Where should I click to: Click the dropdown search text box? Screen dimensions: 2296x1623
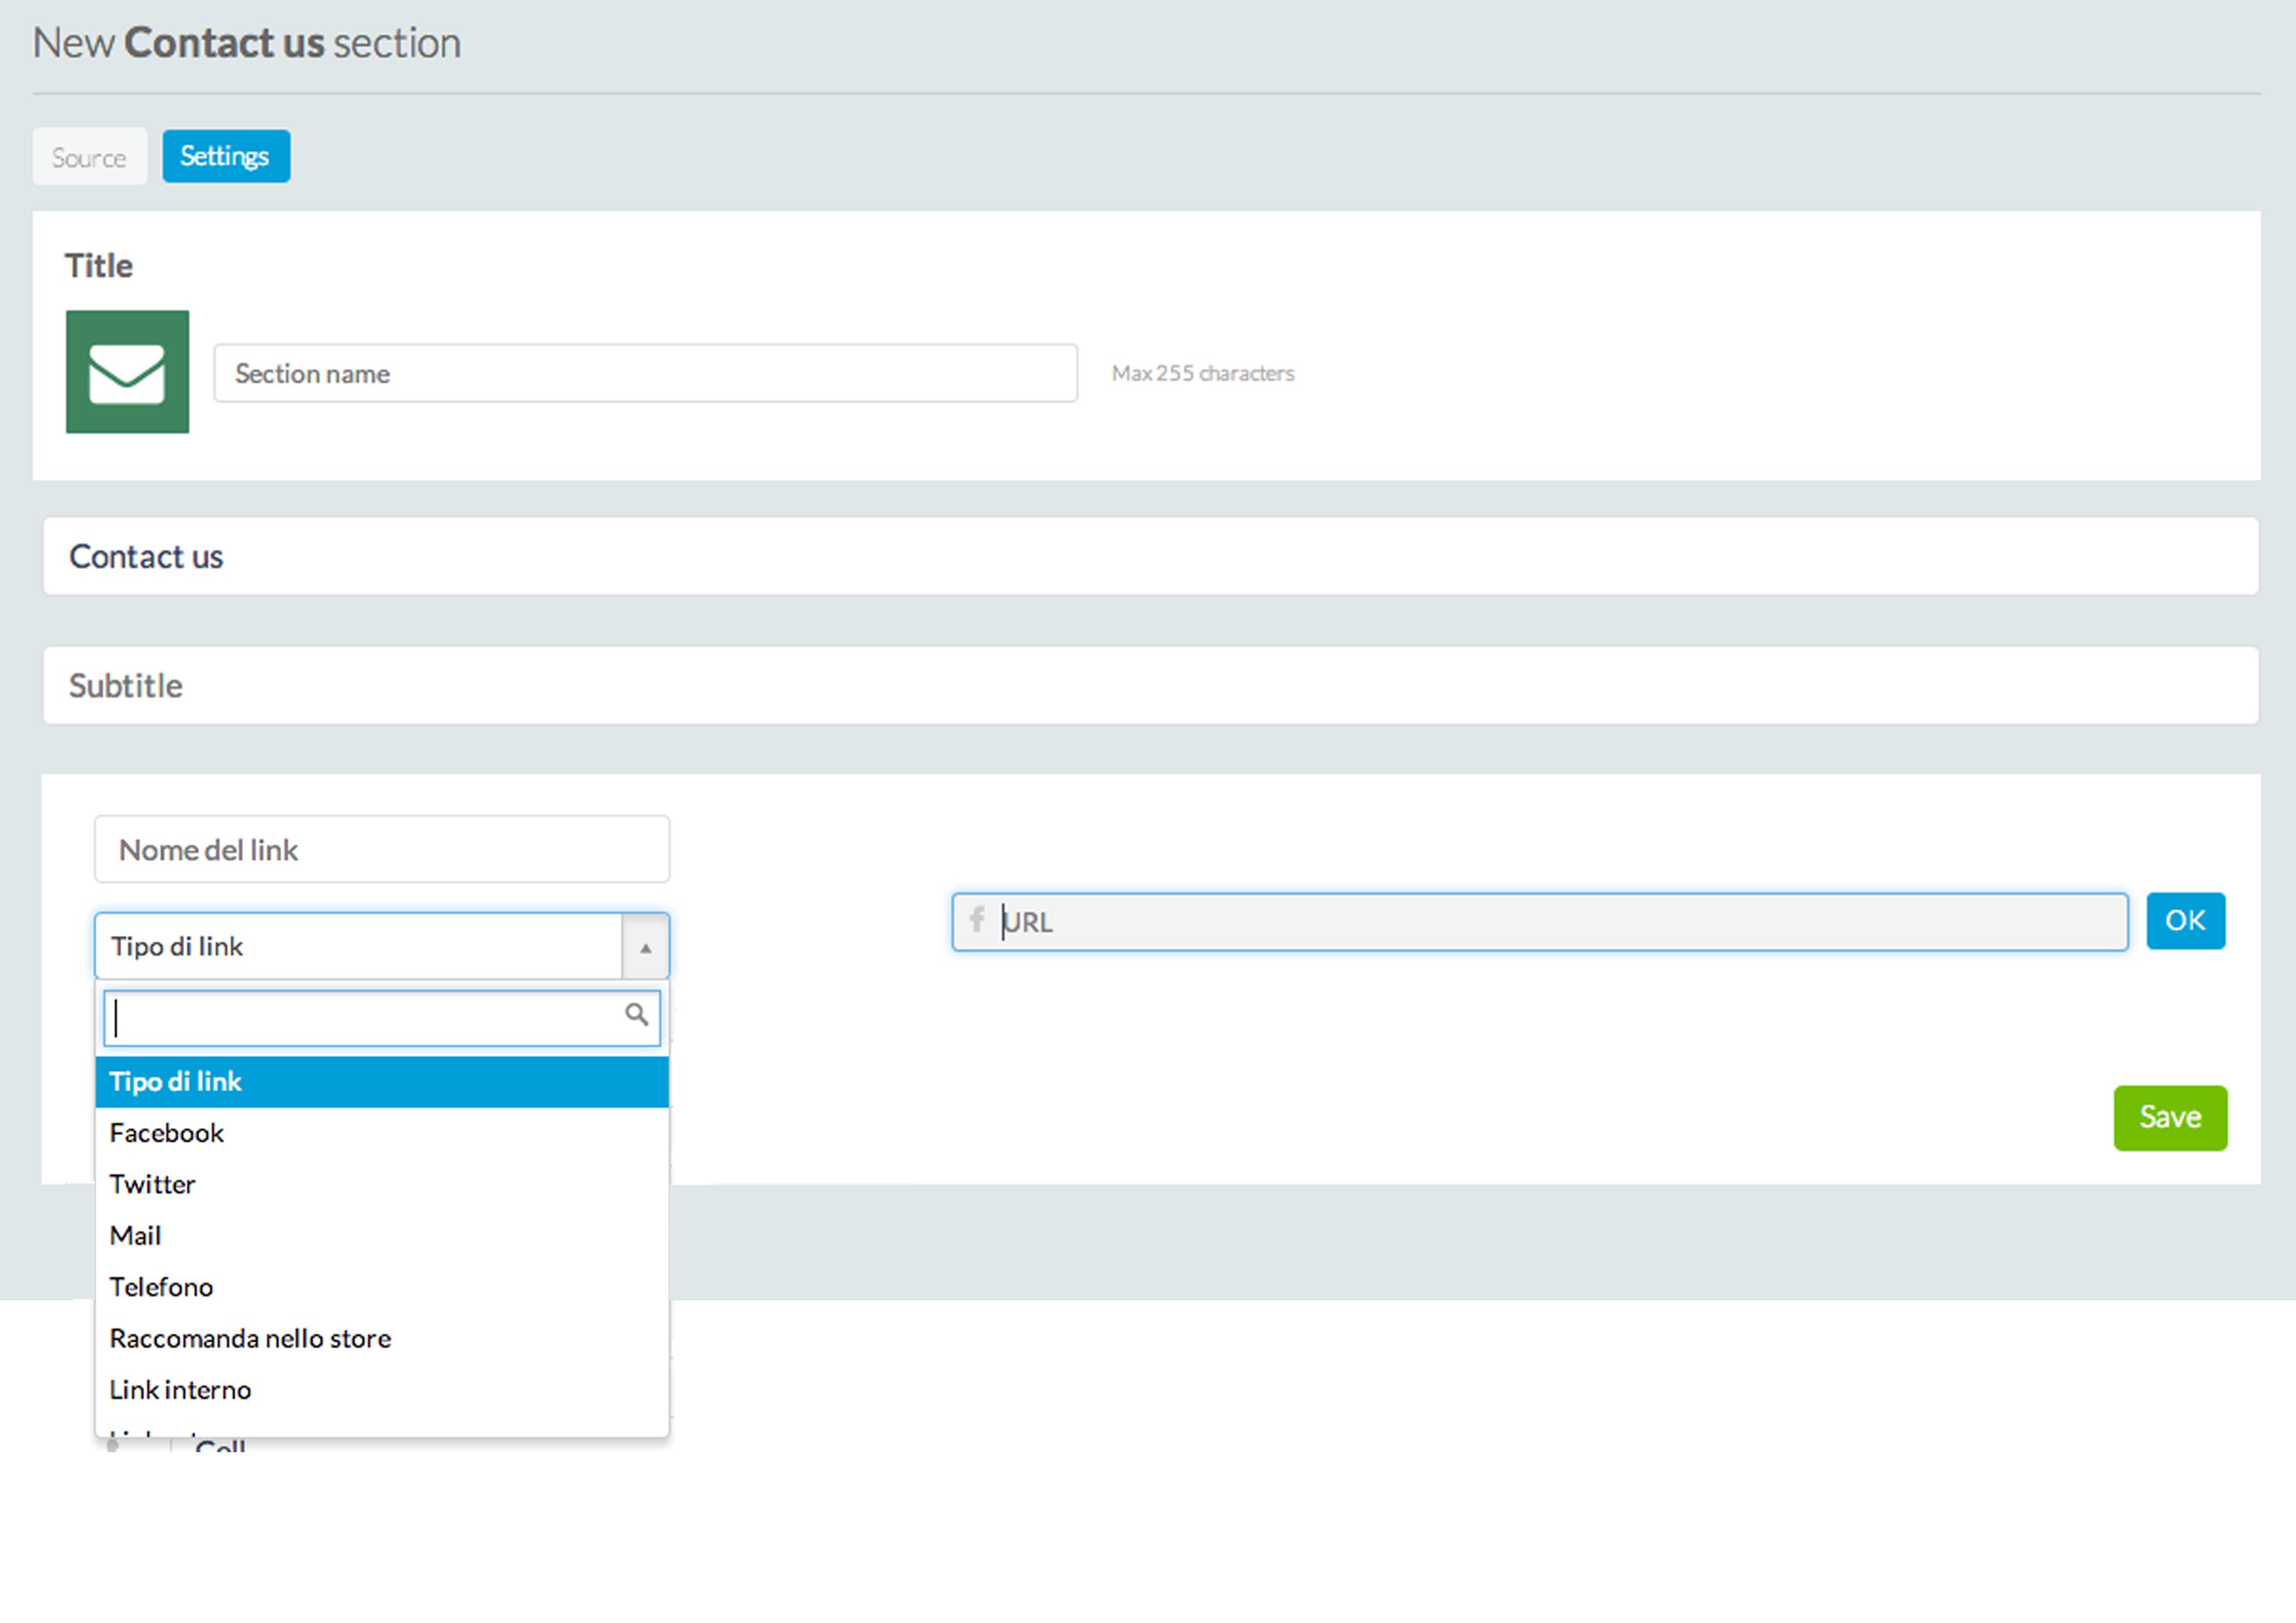(365, 1018)
